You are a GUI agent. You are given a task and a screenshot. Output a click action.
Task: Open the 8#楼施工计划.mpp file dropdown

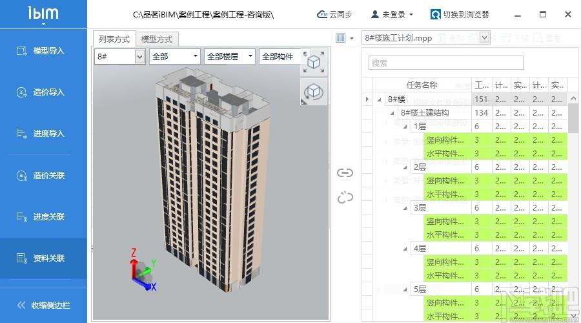pyautogui.click(x=484, y=38)
